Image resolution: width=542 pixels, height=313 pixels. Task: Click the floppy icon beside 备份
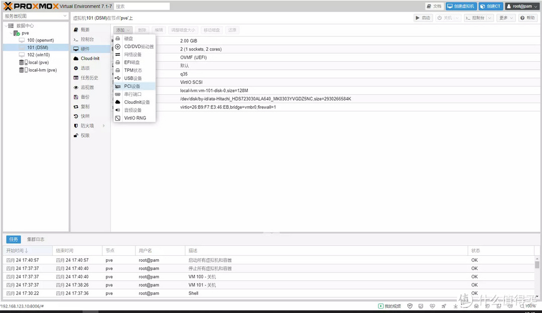(76, 97)
